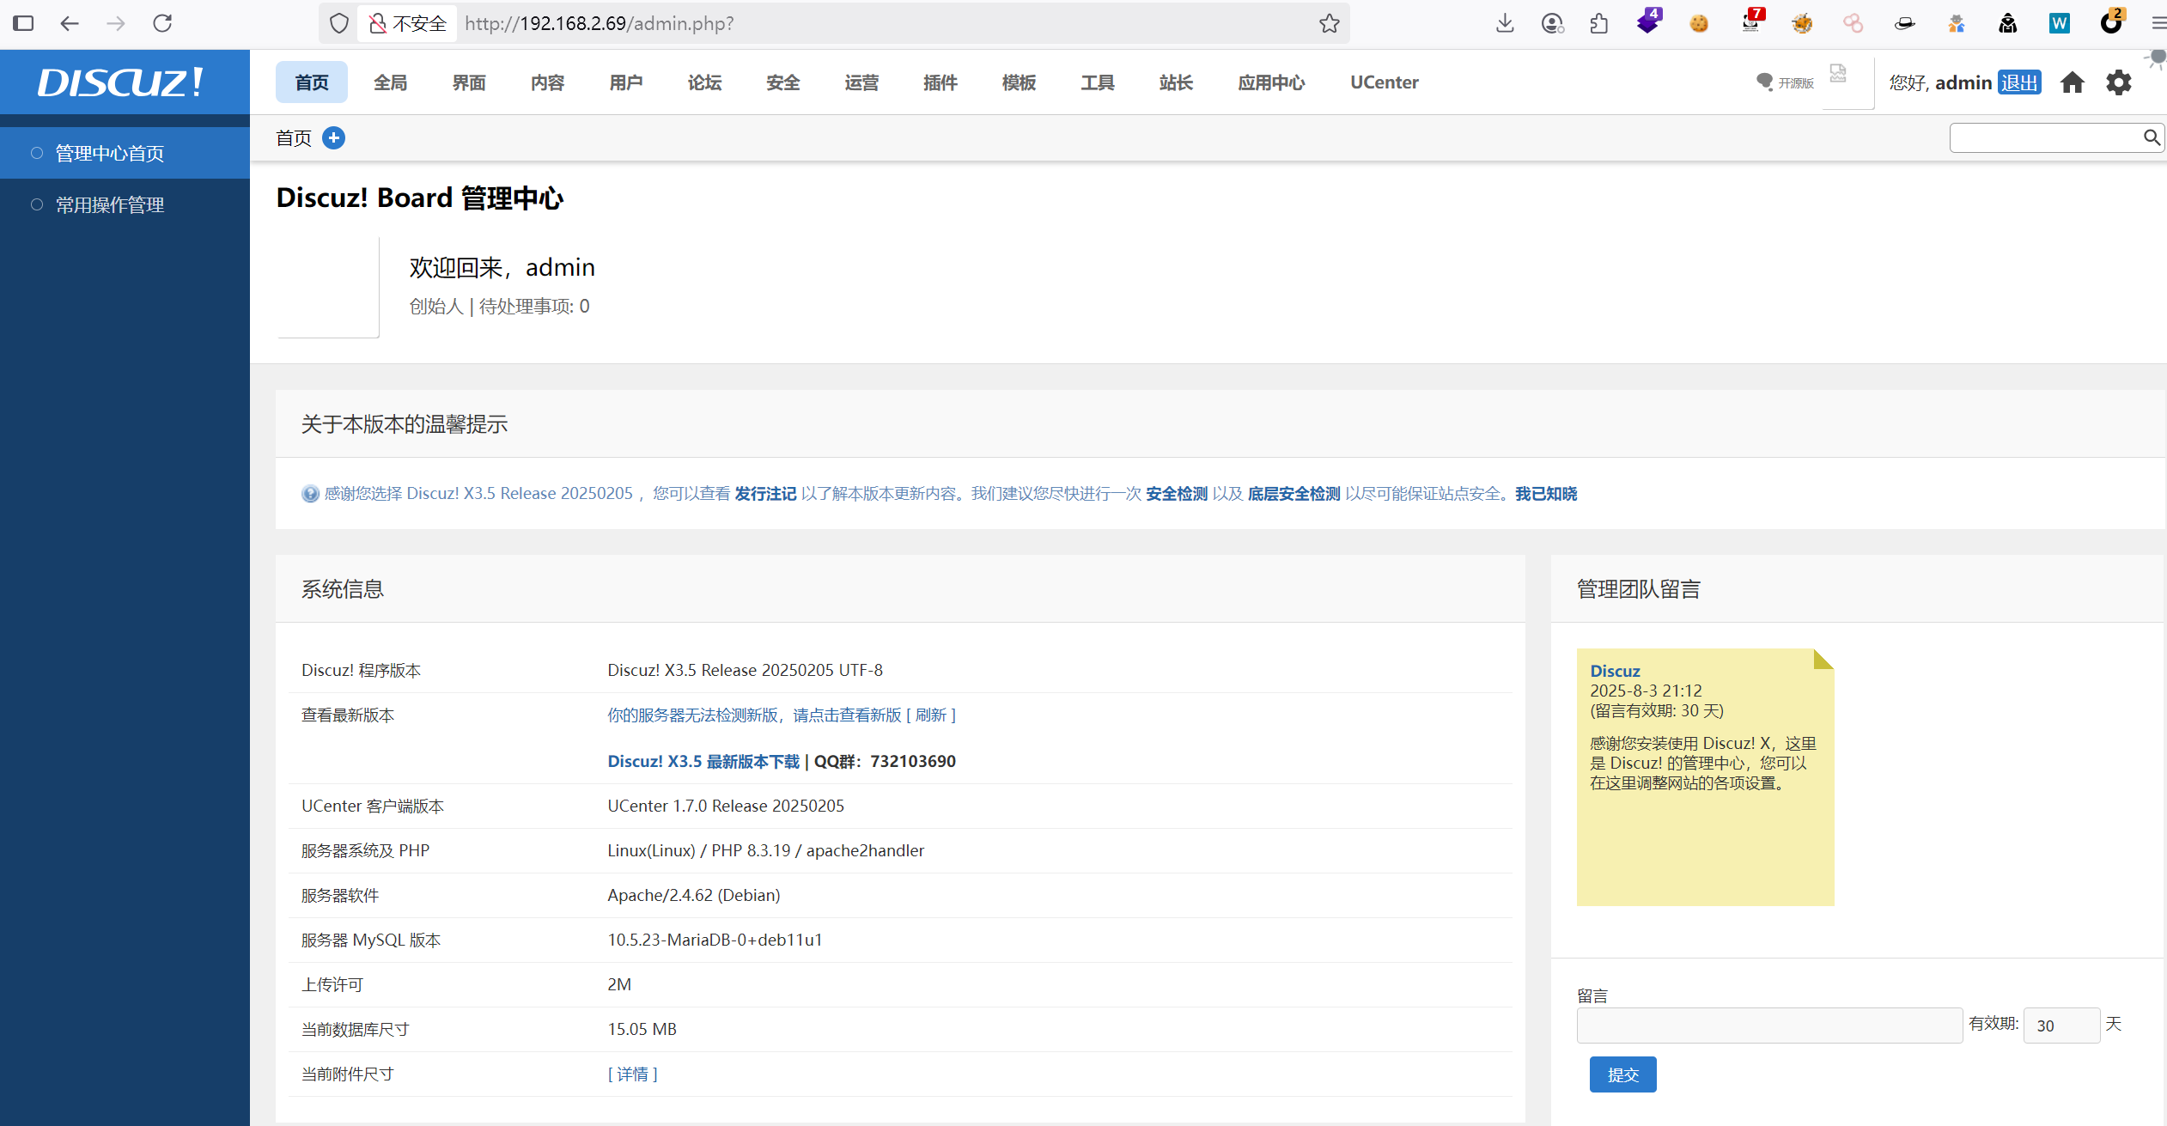This screenshot has height=1126, width=2167.
Task: Switch to the 插件 menu tab
Action: point(940,82)
